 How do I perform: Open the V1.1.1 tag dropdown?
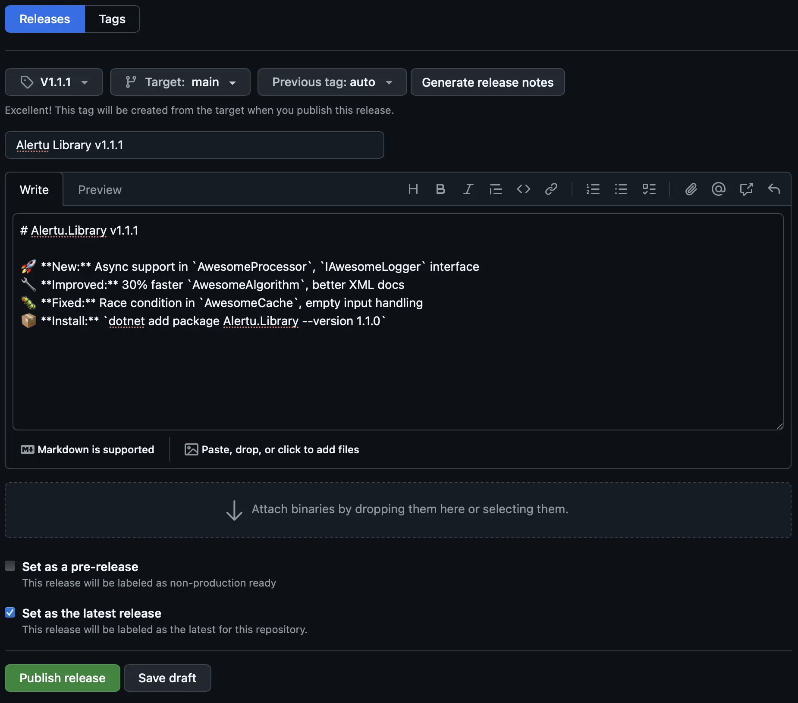(53, 82)
